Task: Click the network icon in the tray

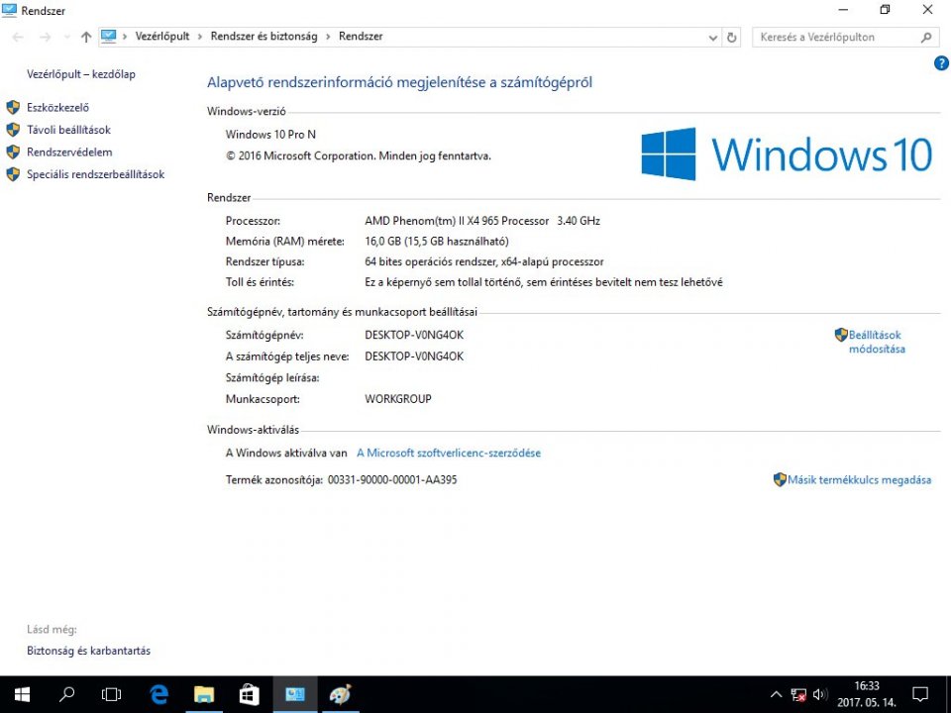Action: [798, 695]
